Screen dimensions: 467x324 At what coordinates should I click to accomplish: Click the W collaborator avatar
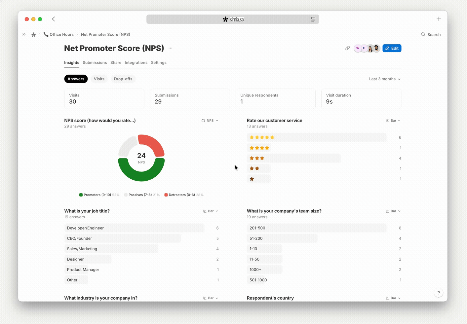(x=358, y=48)
